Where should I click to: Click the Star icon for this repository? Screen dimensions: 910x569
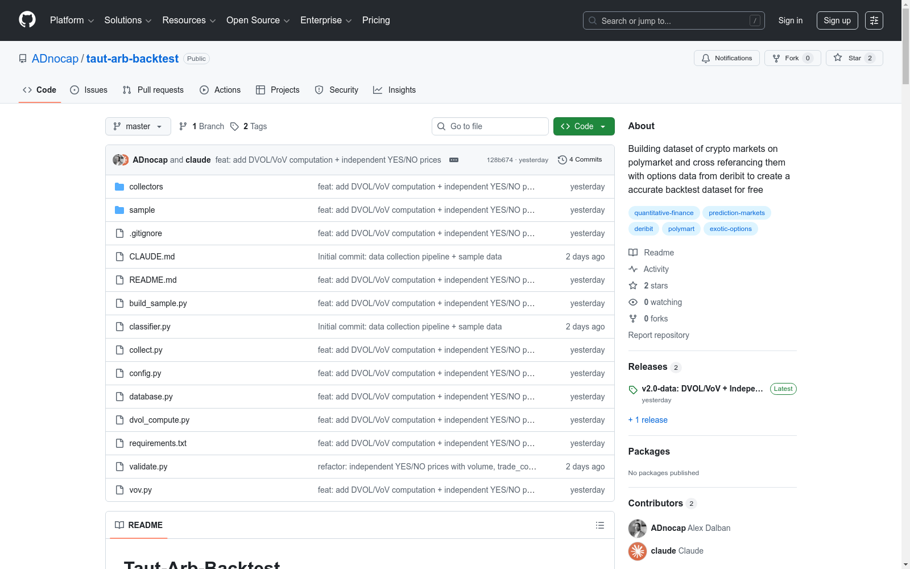pos(838,58)
